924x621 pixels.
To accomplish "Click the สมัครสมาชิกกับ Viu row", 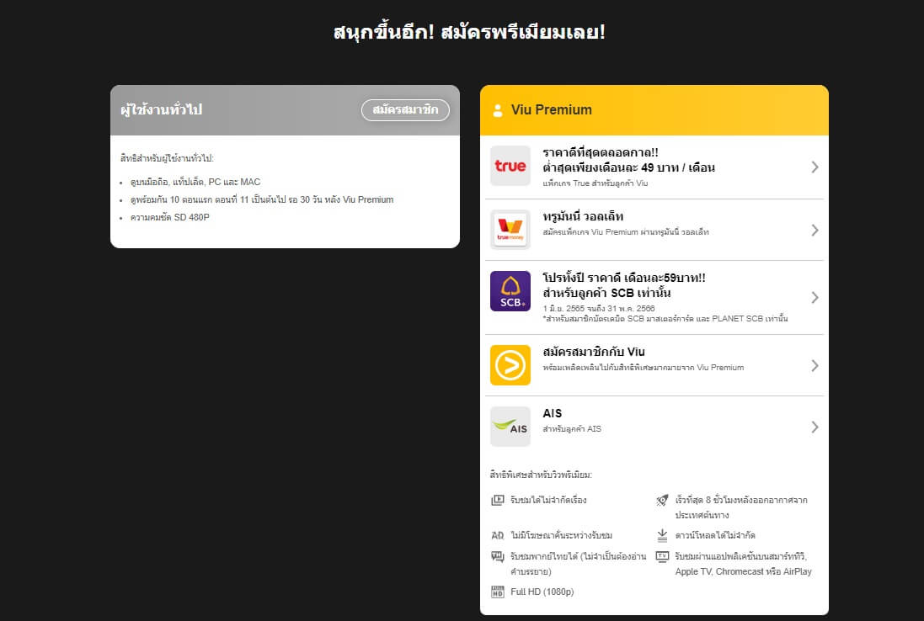I will pos(657,365).
